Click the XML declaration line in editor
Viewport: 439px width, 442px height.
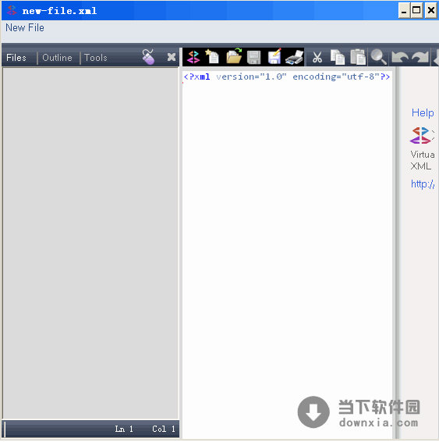287,77
